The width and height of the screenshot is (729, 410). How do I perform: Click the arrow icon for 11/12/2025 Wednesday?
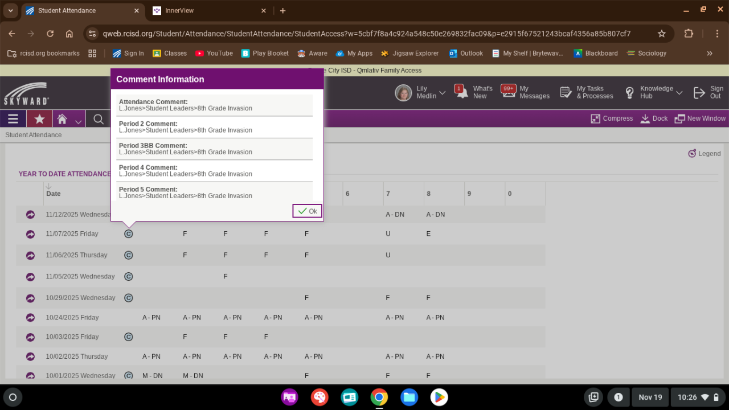(30, 215)
